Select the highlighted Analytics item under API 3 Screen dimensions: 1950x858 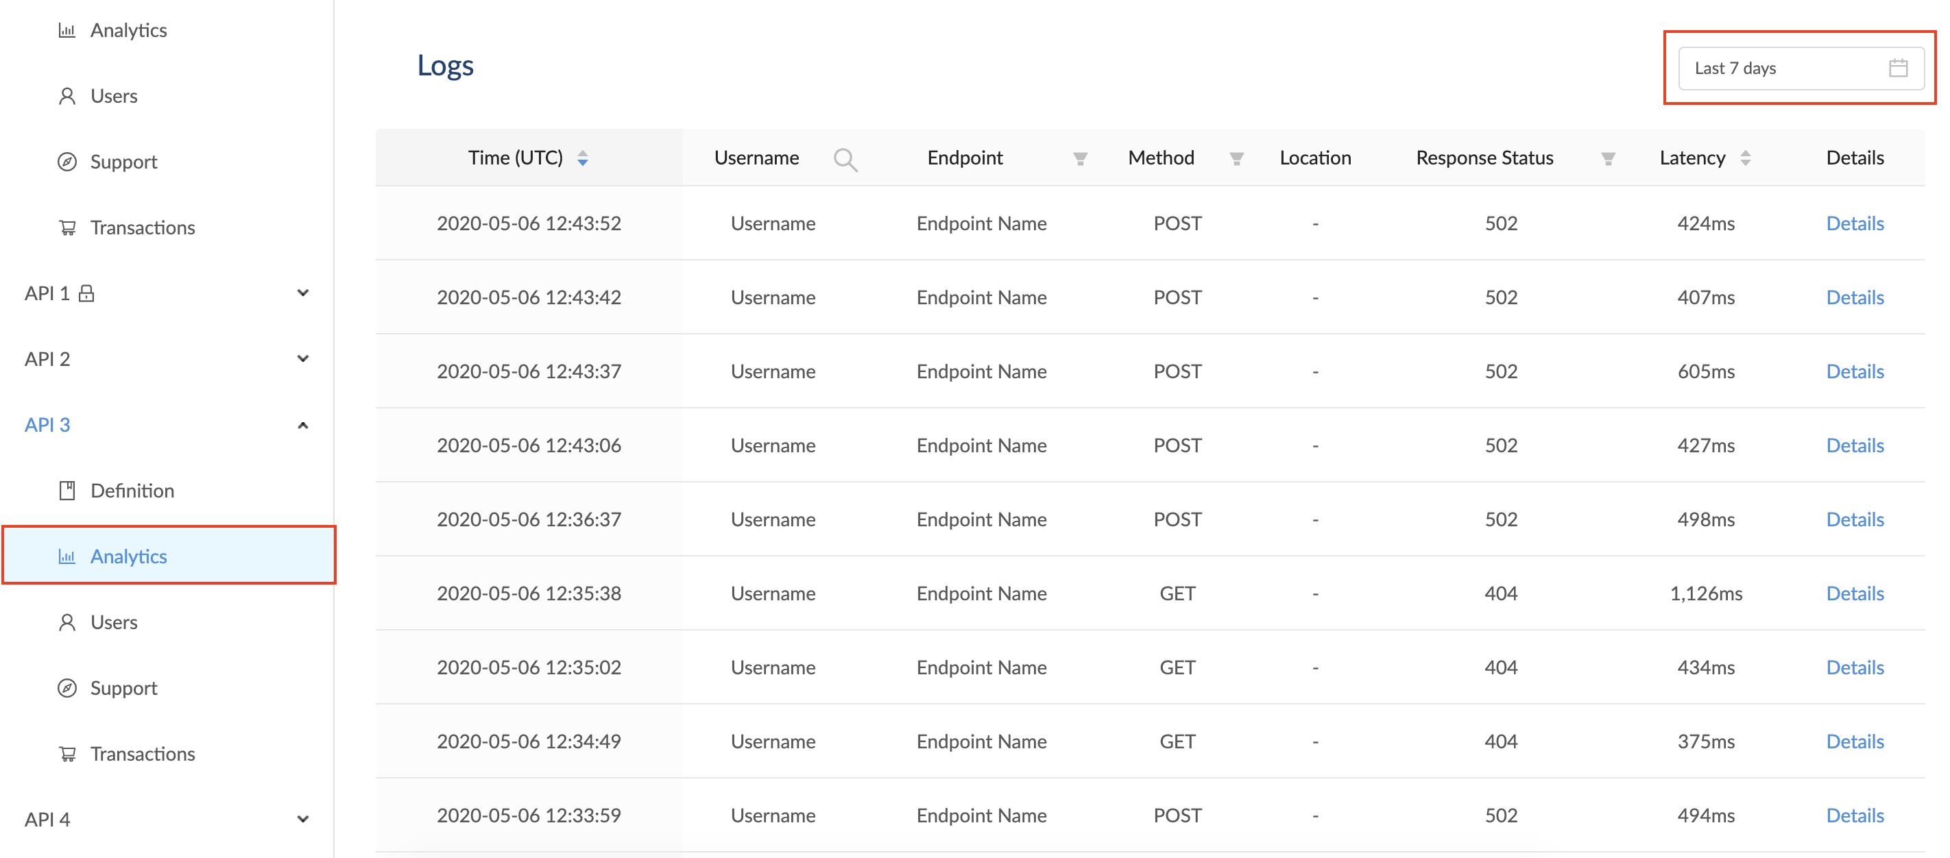(129, 557)
